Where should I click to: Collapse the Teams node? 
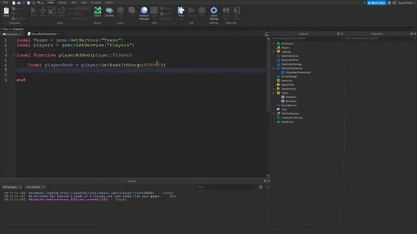(274, 93)
